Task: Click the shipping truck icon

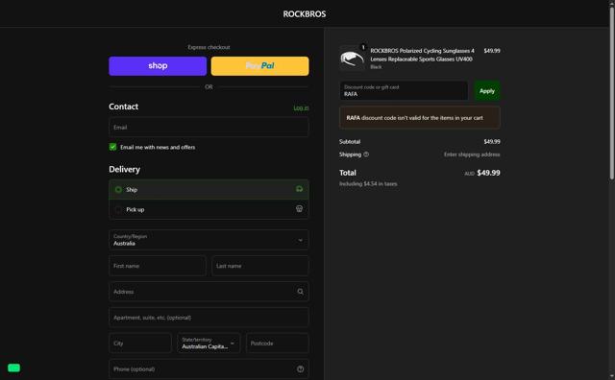Action: (299, 189)
